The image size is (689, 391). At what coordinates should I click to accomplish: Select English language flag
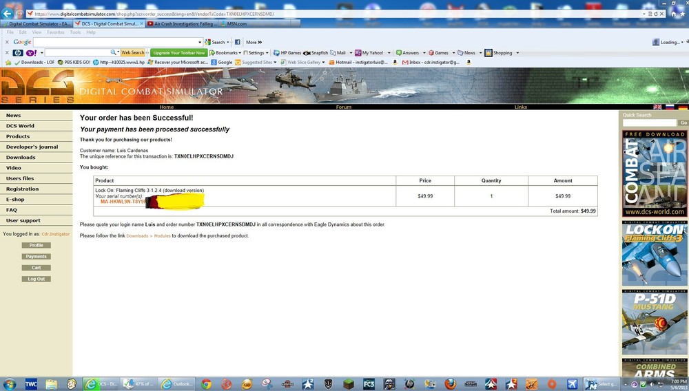coord(657,107)
